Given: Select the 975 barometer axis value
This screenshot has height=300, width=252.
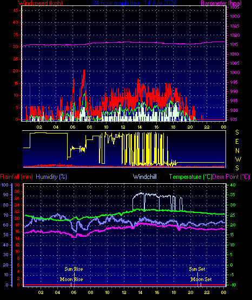Looking at the screenshot, I should [234, 119].
